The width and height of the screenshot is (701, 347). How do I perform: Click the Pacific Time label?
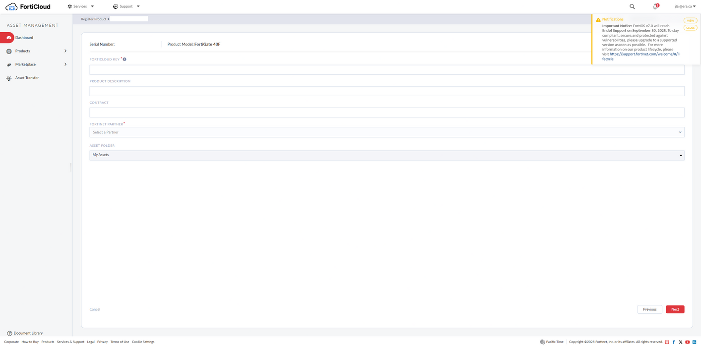pyautogui.click(x=555, y=342)
